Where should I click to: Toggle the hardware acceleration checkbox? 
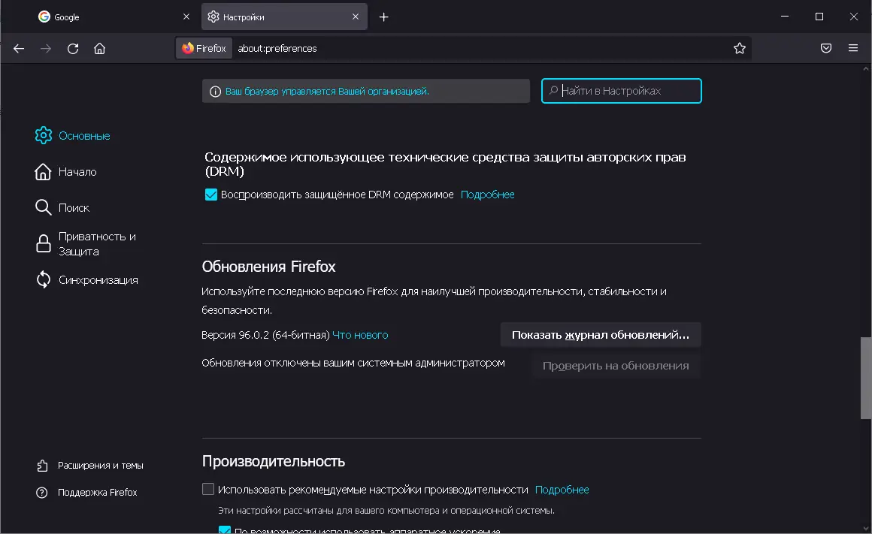click(224, 530)
